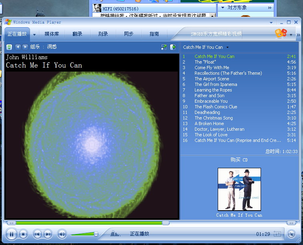The height and width of the screenshot is (245, 303).
Task: Click the seek bar position handle
Action: coord(166,223)
